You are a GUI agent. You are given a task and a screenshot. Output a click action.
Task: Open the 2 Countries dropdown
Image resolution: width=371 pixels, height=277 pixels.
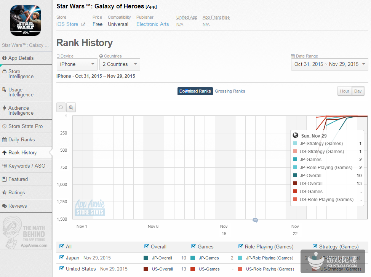(120, 64)
